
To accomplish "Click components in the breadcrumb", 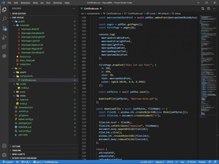I will click(93, 14).
